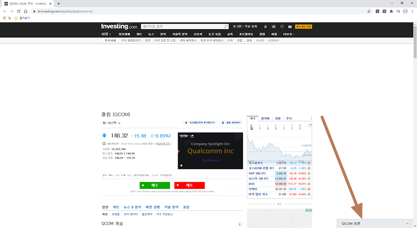Open the 즐겨찾기 bookmarks folder
Viewport: 417px width, 228px height.
22,18
